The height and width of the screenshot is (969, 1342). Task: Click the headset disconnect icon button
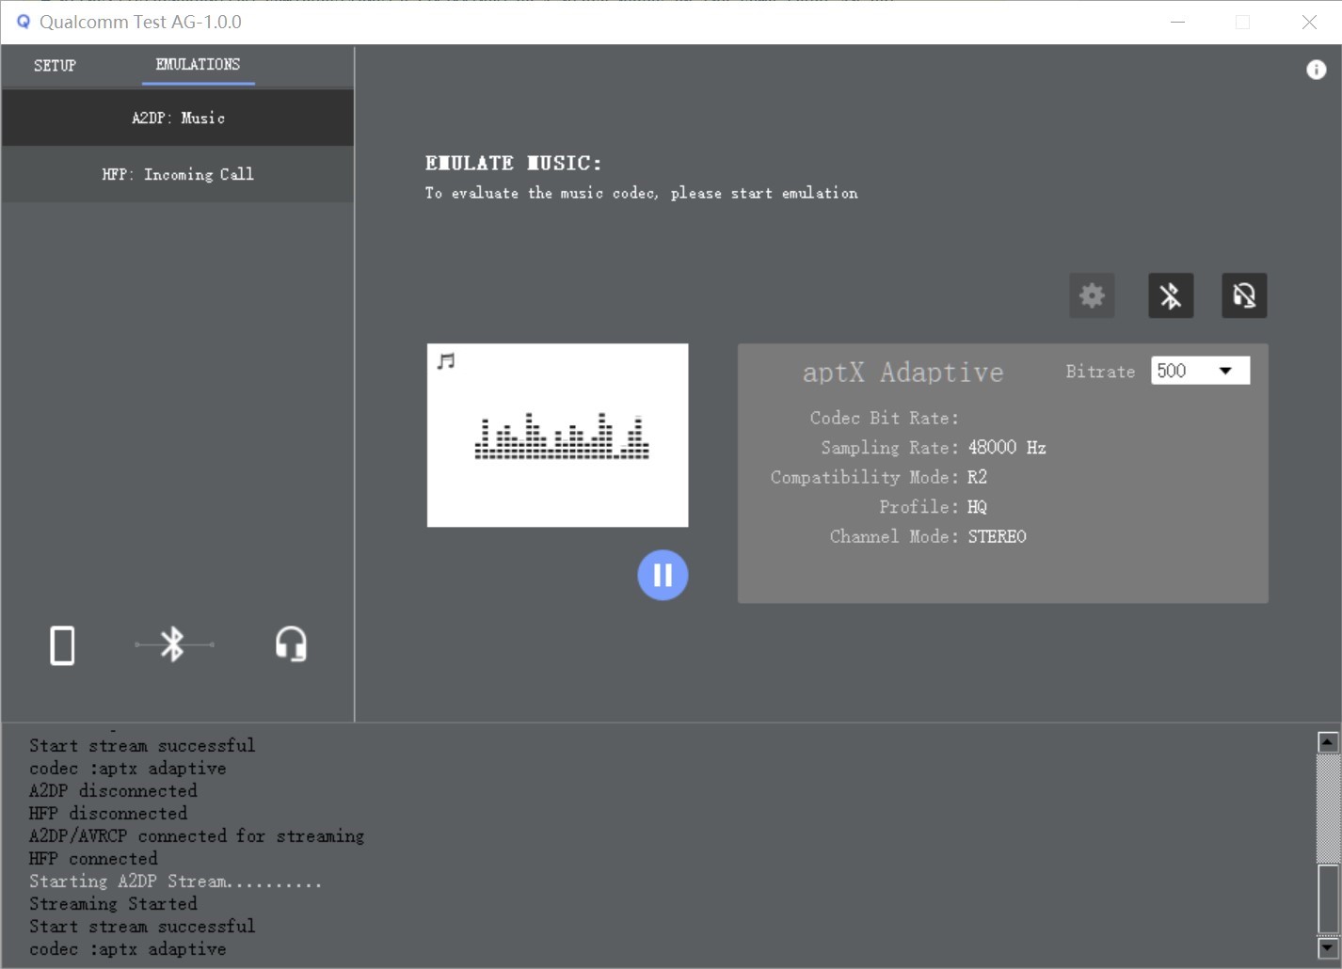pyautogui.click(x=1244, y=295)
